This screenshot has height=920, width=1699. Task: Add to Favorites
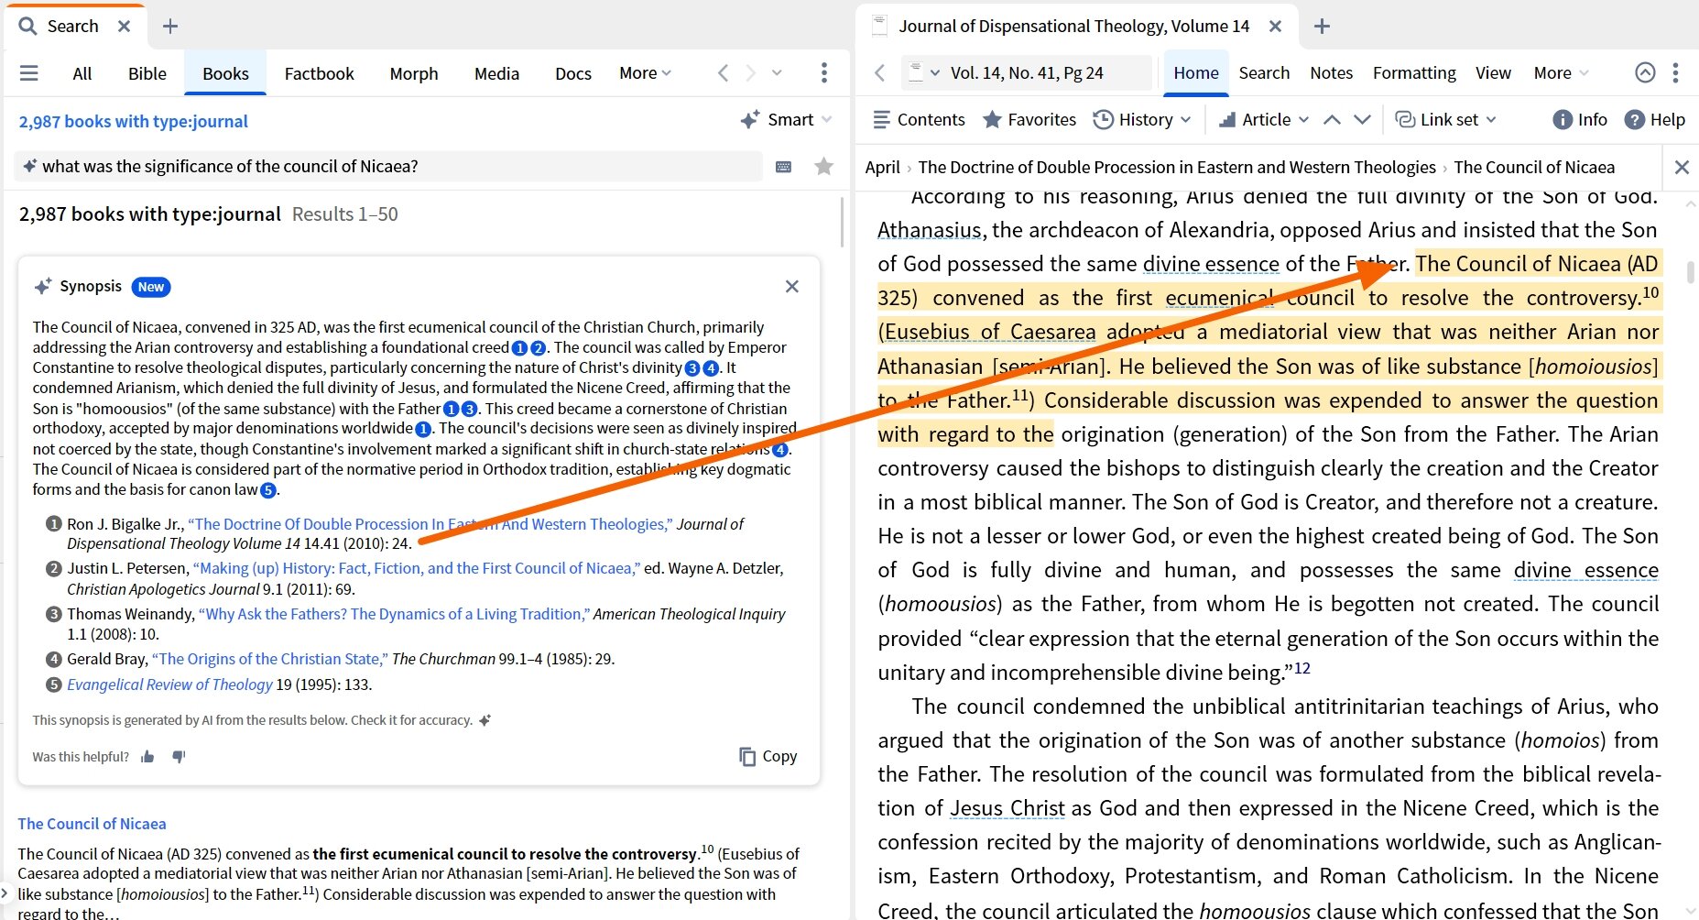point(1029,119)
